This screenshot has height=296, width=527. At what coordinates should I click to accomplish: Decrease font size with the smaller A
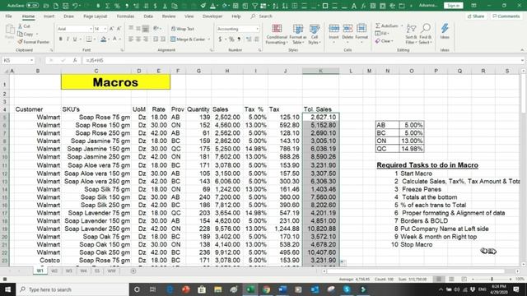tap(119, 29)
